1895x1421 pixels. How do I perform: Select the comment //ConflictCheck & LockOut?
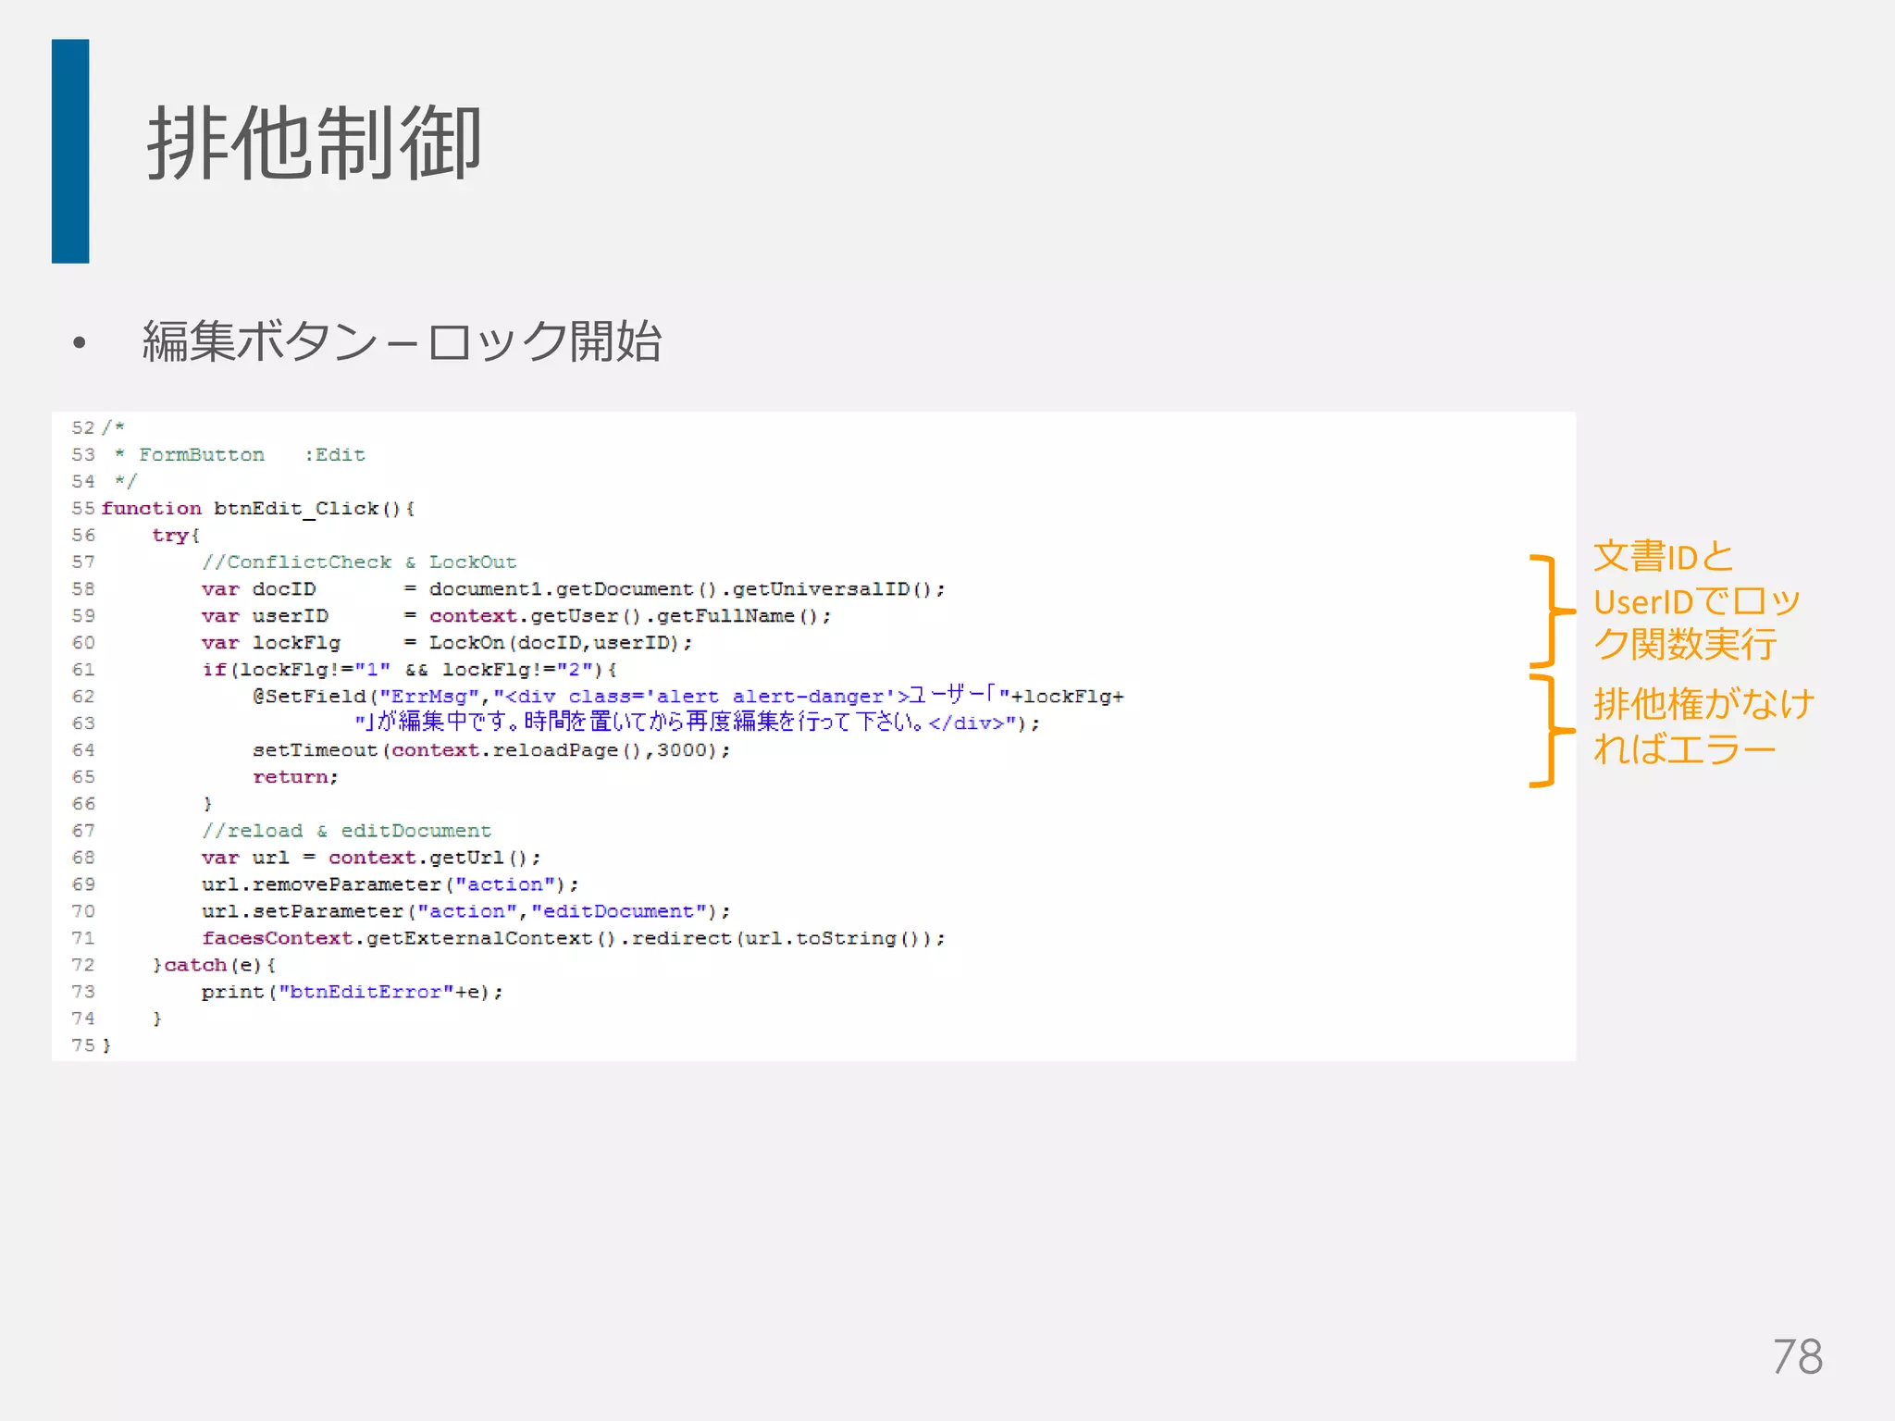point(359,562)
